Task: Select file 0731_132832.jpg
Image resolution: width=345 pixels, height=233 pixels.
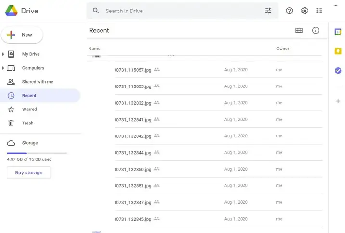Action: (133, 103)
